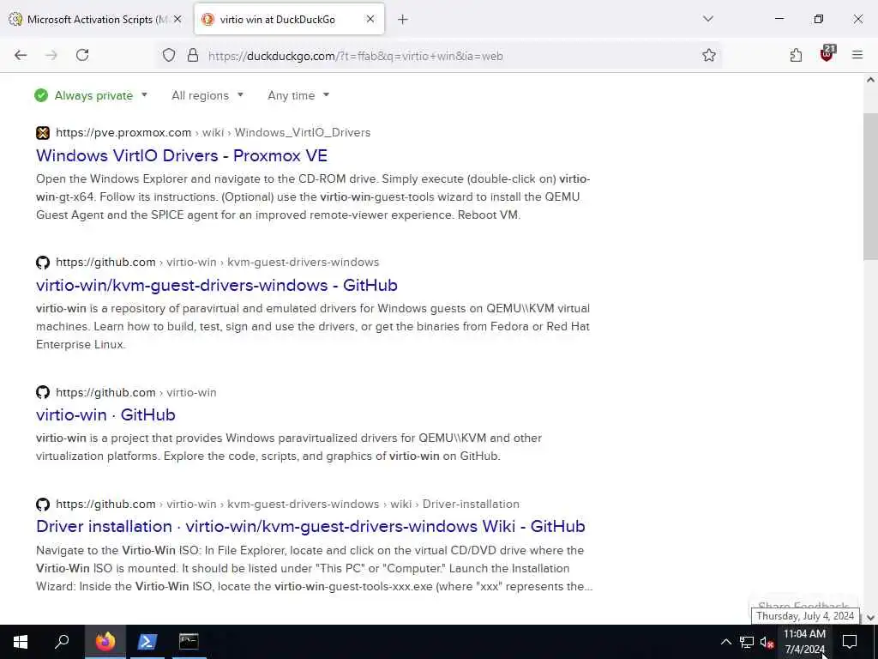This screenshot has height=659, width=878.
Task: Open the virtio-win · GitHub result
Action: [x=105, y=414]
